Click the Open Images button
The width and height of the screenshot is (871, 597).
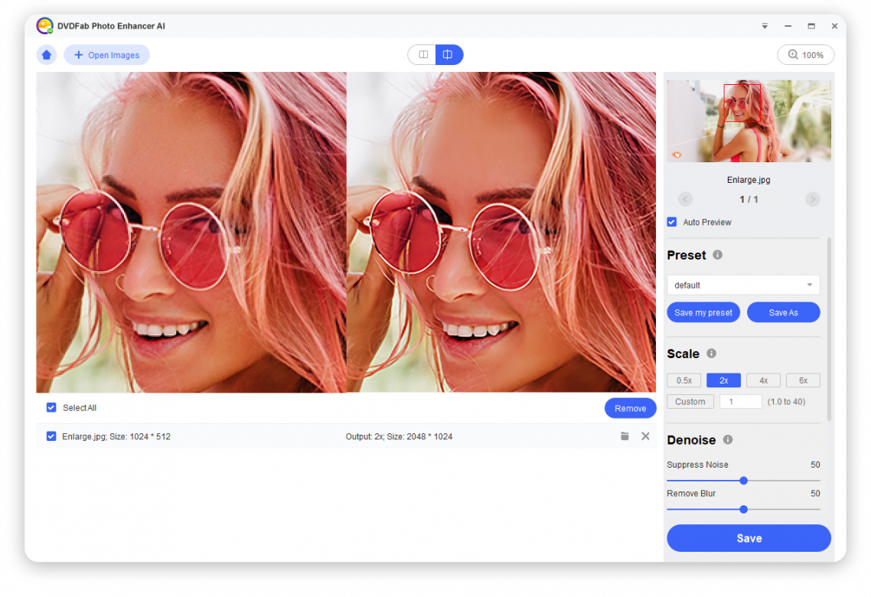(x=106, y=55)
